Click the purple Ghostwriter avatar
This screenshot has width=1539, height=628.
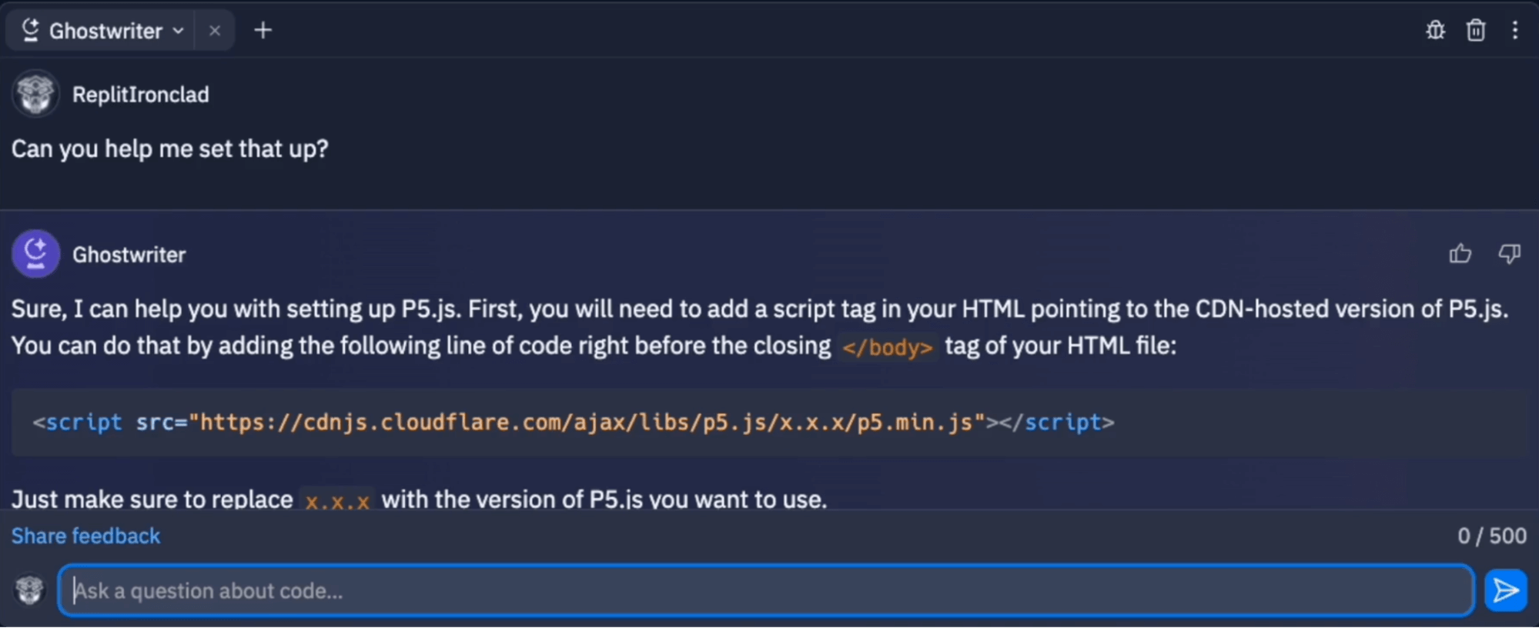click(x=35, y=253)
